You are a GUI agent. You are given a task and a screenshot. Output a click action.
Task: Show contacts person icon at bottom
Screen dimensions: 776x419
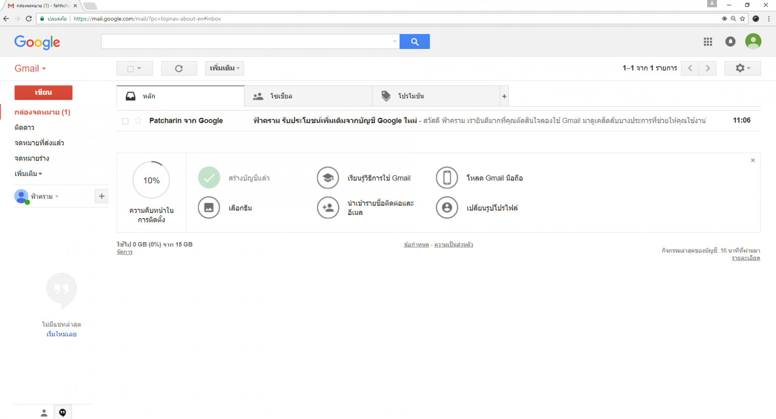(44, 413)
